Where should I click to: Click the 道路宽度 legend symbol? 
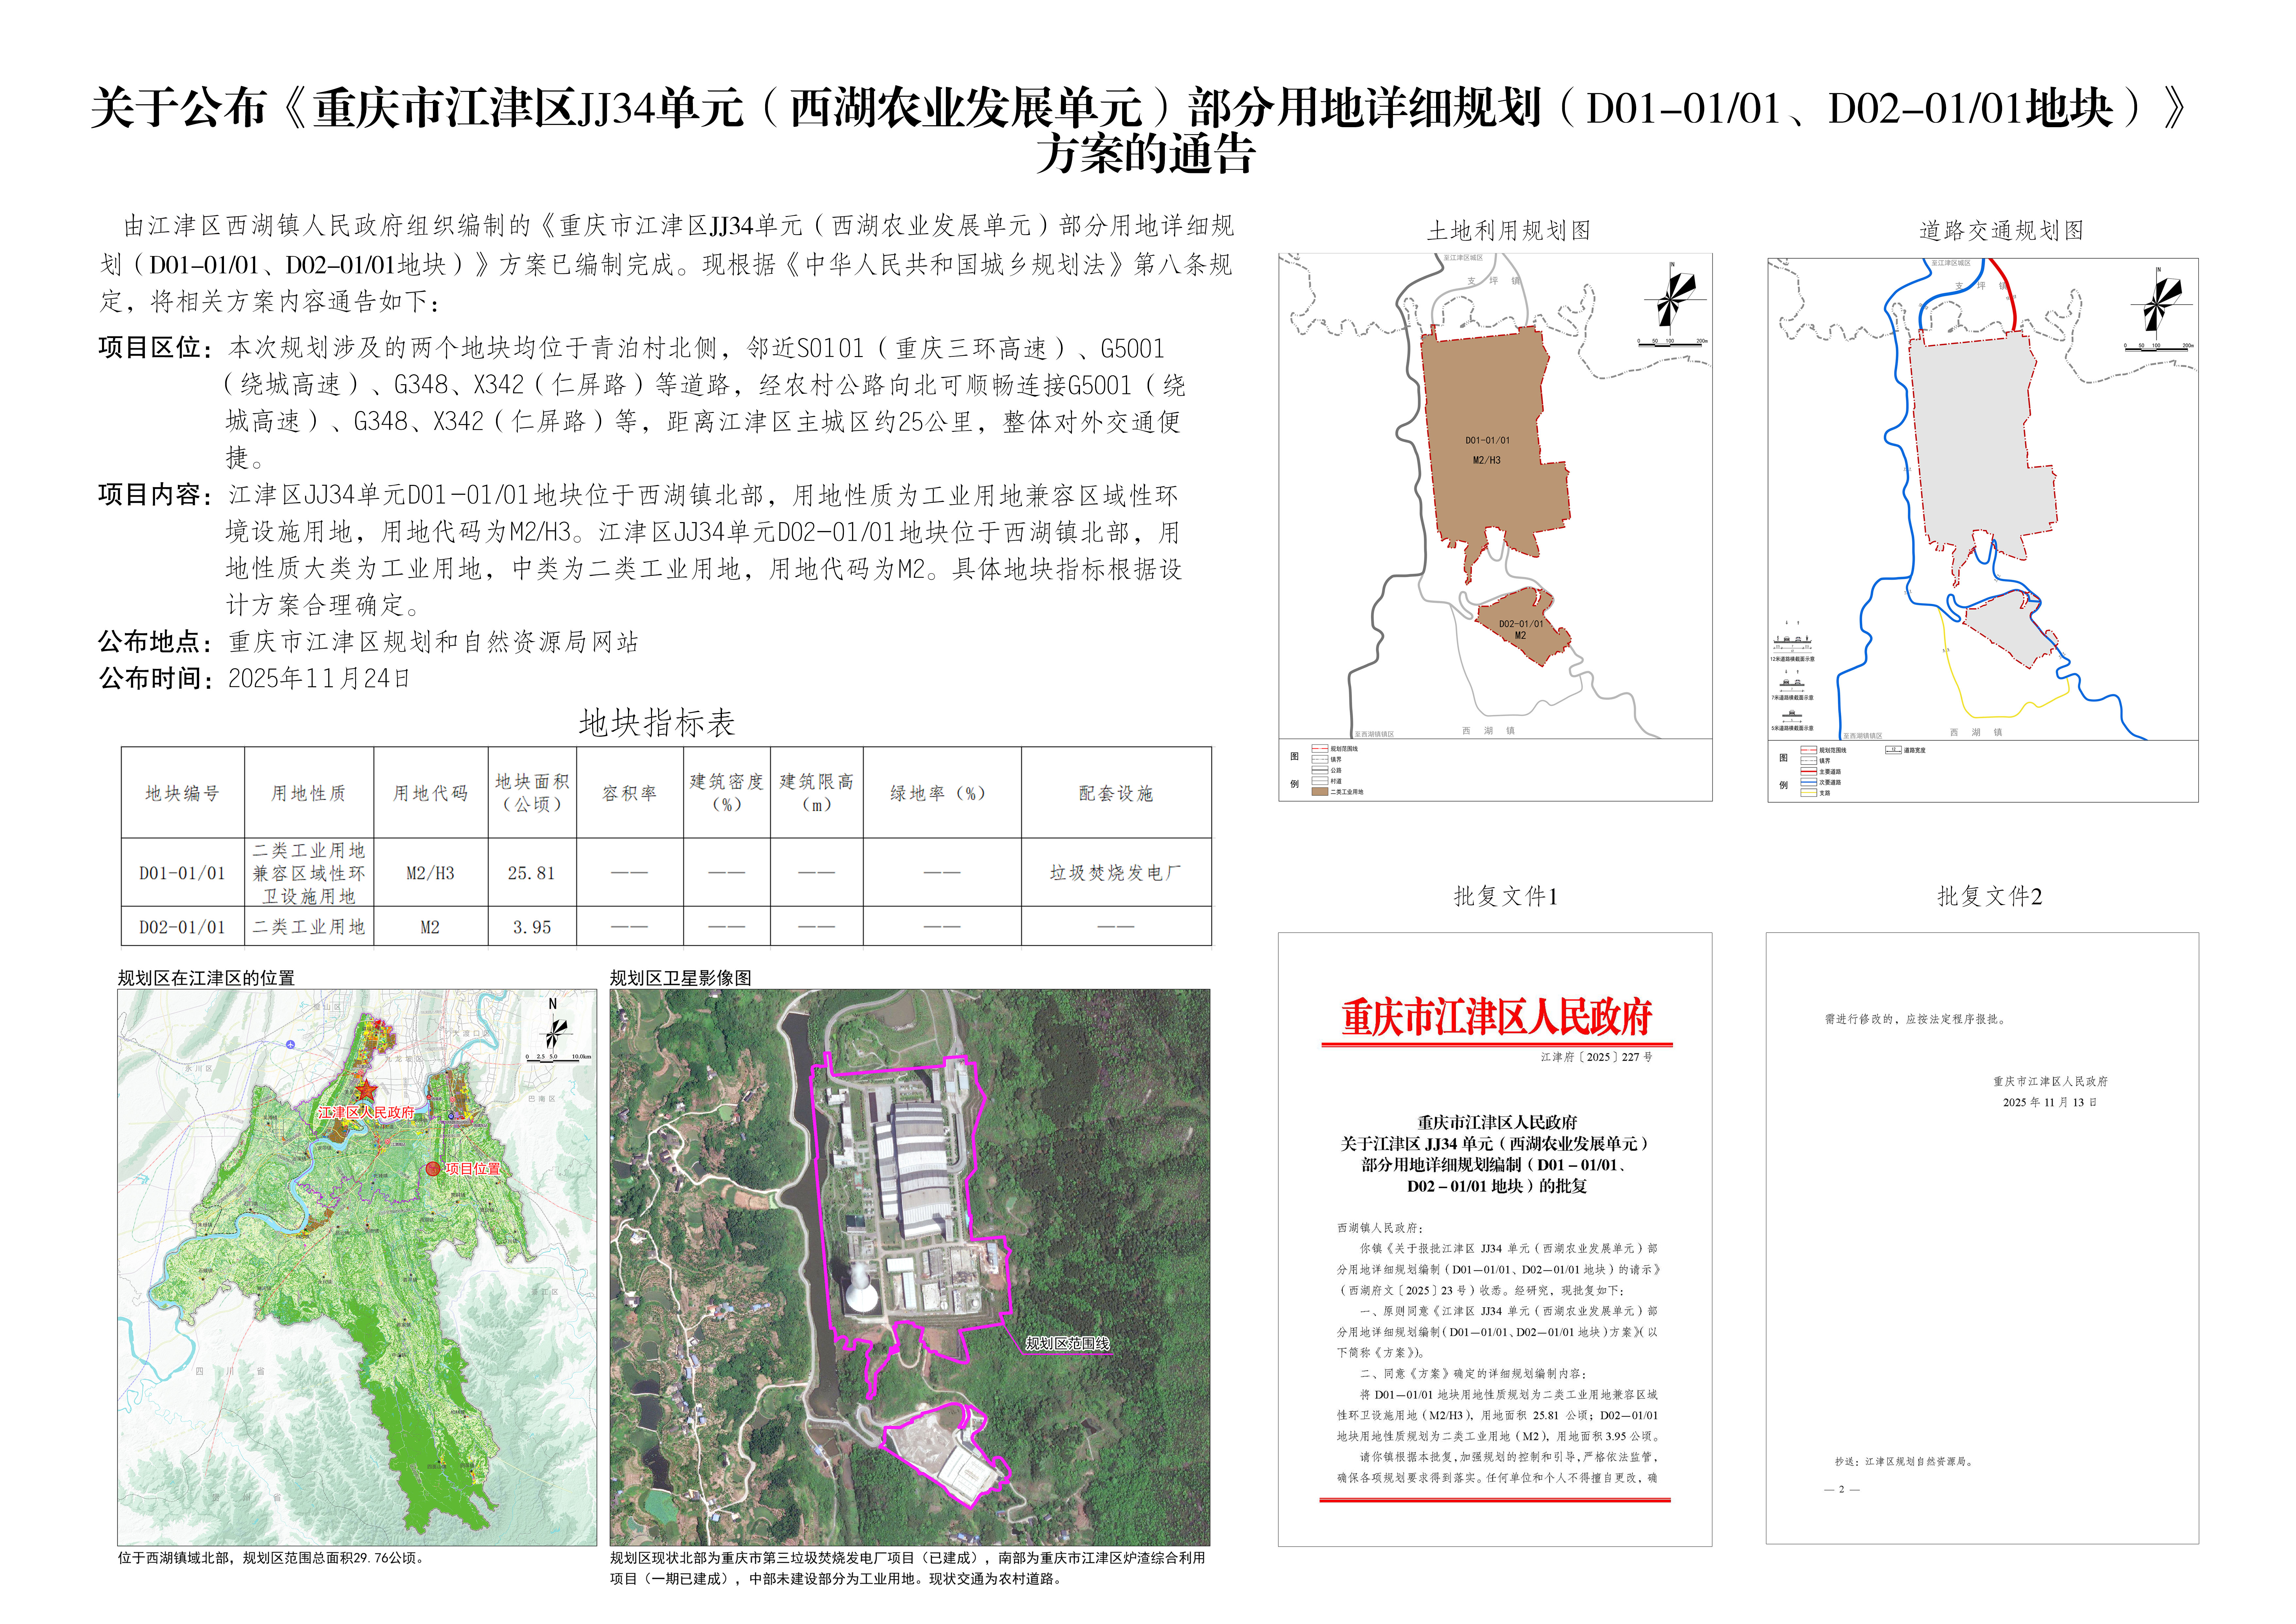pyautogui.click(x=1893, y=750)
